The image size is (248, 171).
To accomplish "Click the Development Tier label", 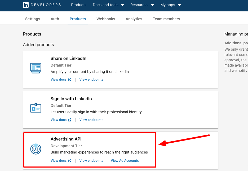I will click(x=66, y=146).
